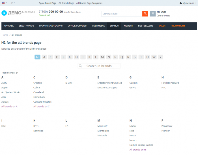This screenshot has height=155, width=198.
Task: Open Sports & Outdoors menu
Action: (51, 26)
